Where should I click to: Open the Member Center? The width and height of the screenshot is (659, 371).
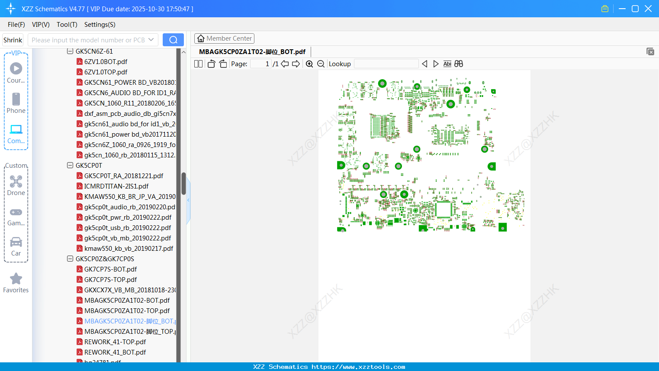click(224, 38)
